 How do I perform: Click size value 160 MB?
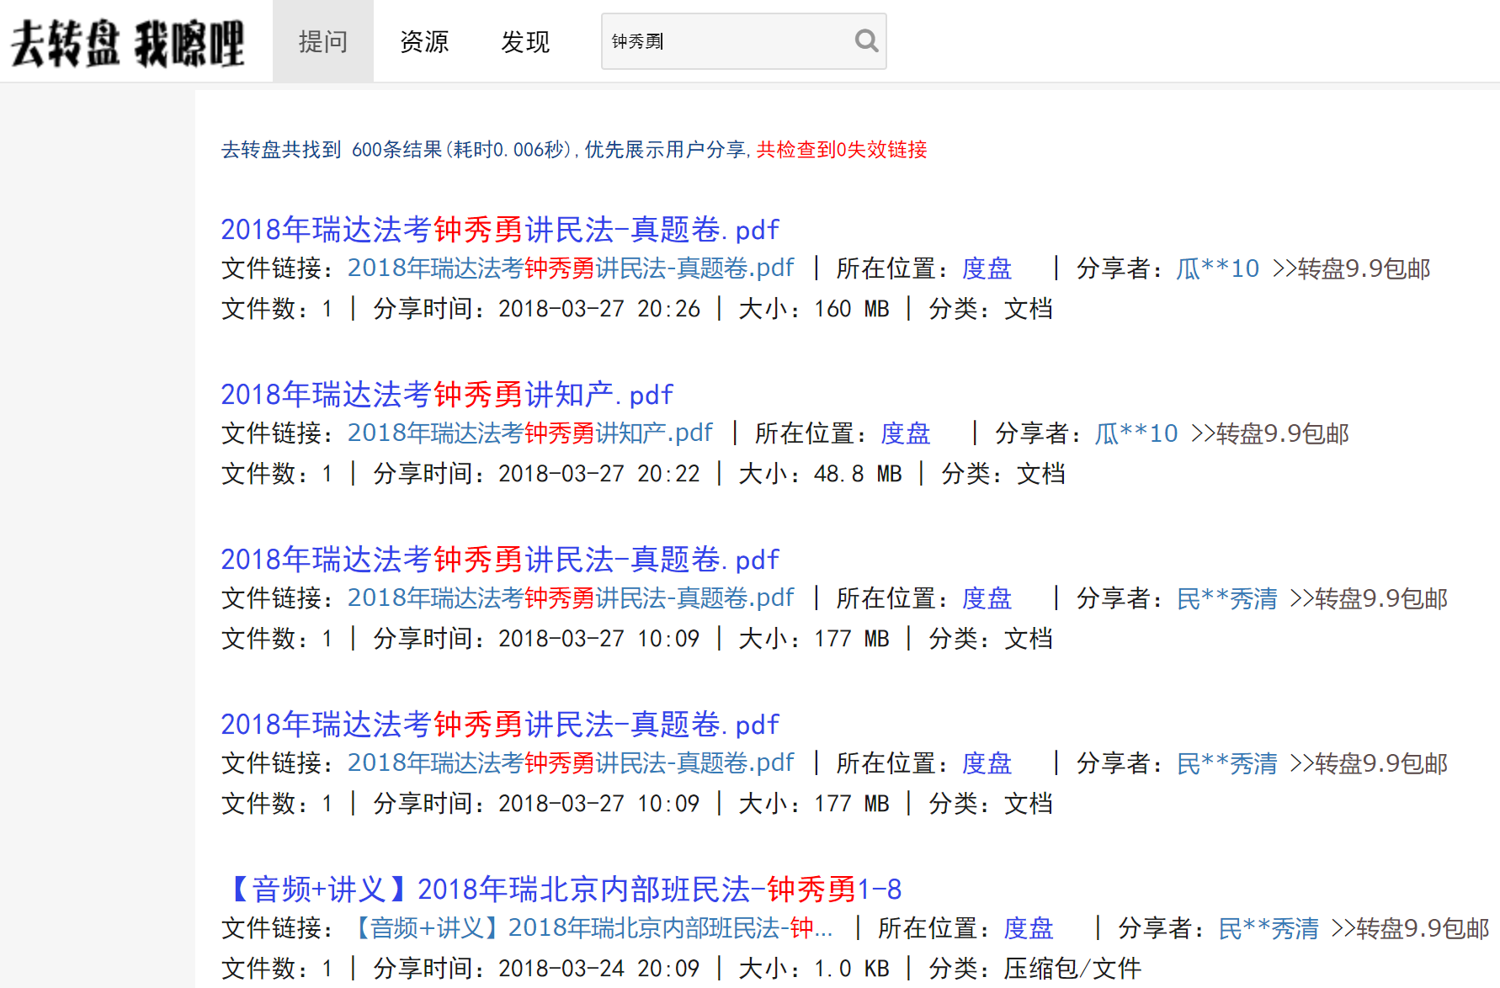click(851, 308)
